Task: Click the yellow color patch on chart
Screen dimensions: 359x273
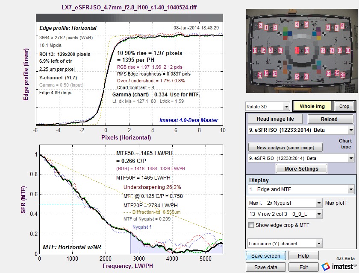Action: 319,38
